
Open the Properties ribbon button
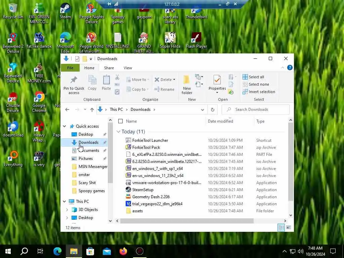tap(217, 85)
